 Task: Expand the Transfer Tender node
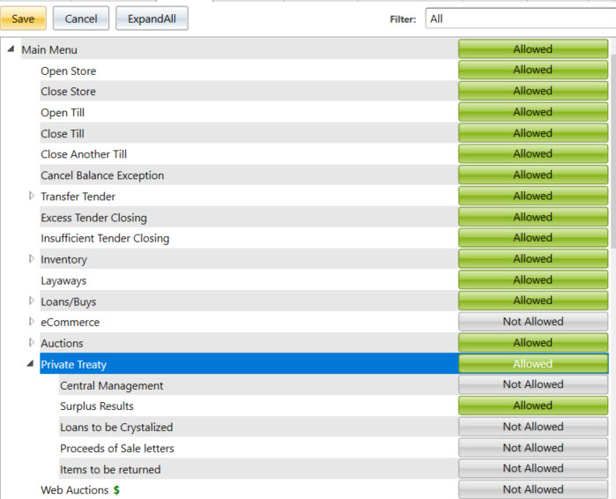[x=32, y=196]
